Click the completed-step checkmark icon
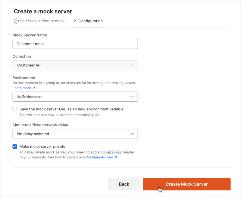 point(16,21)
